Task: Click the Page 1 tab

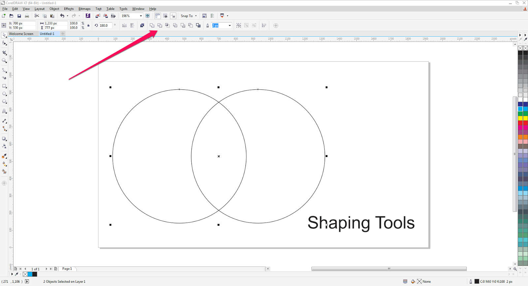Action: pos(67,269)
